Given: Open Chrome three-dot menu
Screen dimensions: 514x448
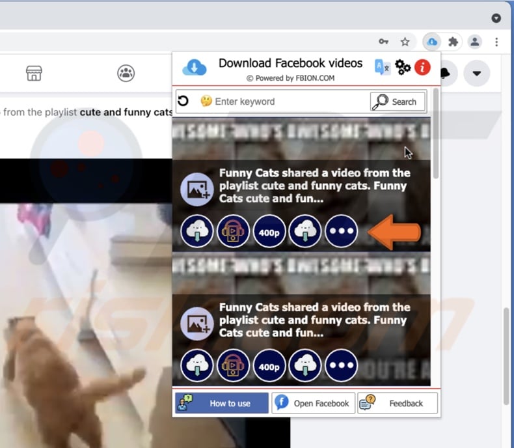Looking at the screenshot, I should (x=496, y=42).
